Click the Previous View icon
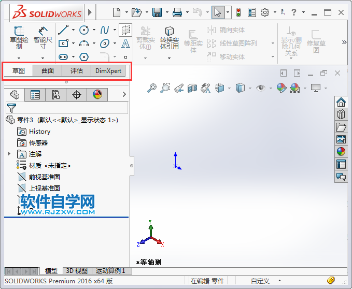Viewport: 352px width, 289px height. click(179, 88)
